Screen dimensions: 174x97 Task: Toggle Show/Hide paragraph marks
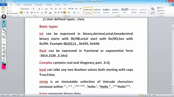point(80,9)
